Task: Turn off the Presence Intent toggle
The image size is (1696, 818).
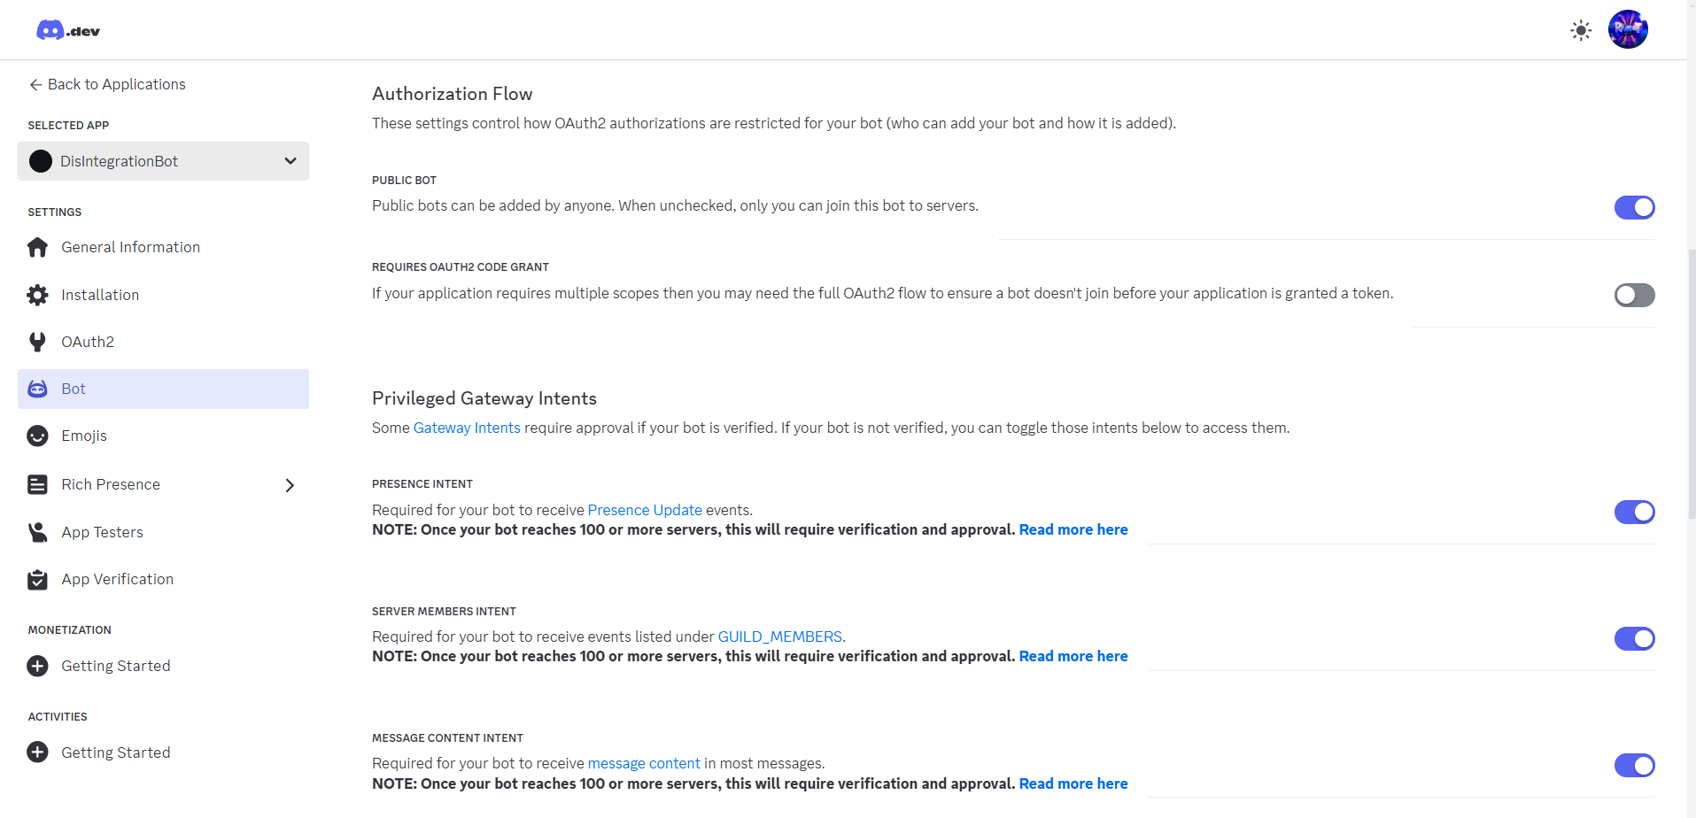Action: pyautogui.click(x=1634, y=512)
